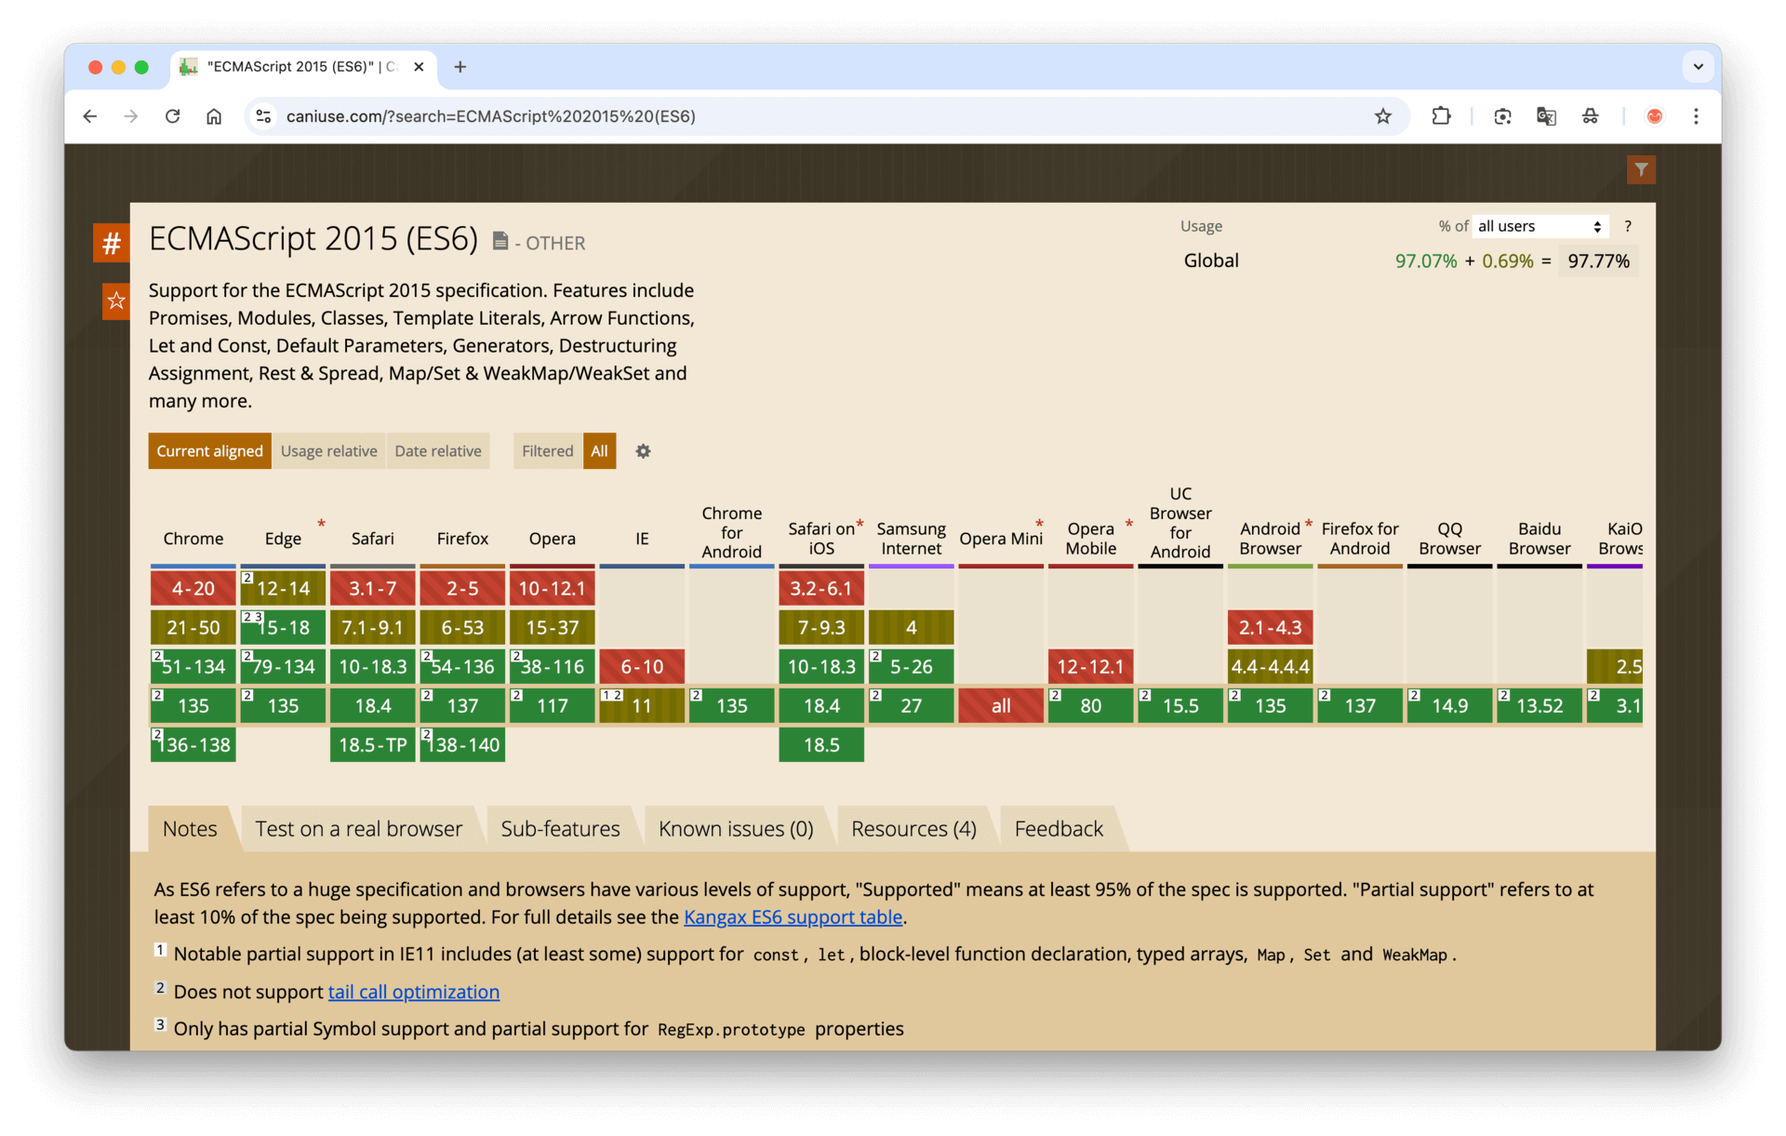This screenshot has width=1786, height=1136.
Task: Open the filter funnel icon
Action: click(1641, 169)
